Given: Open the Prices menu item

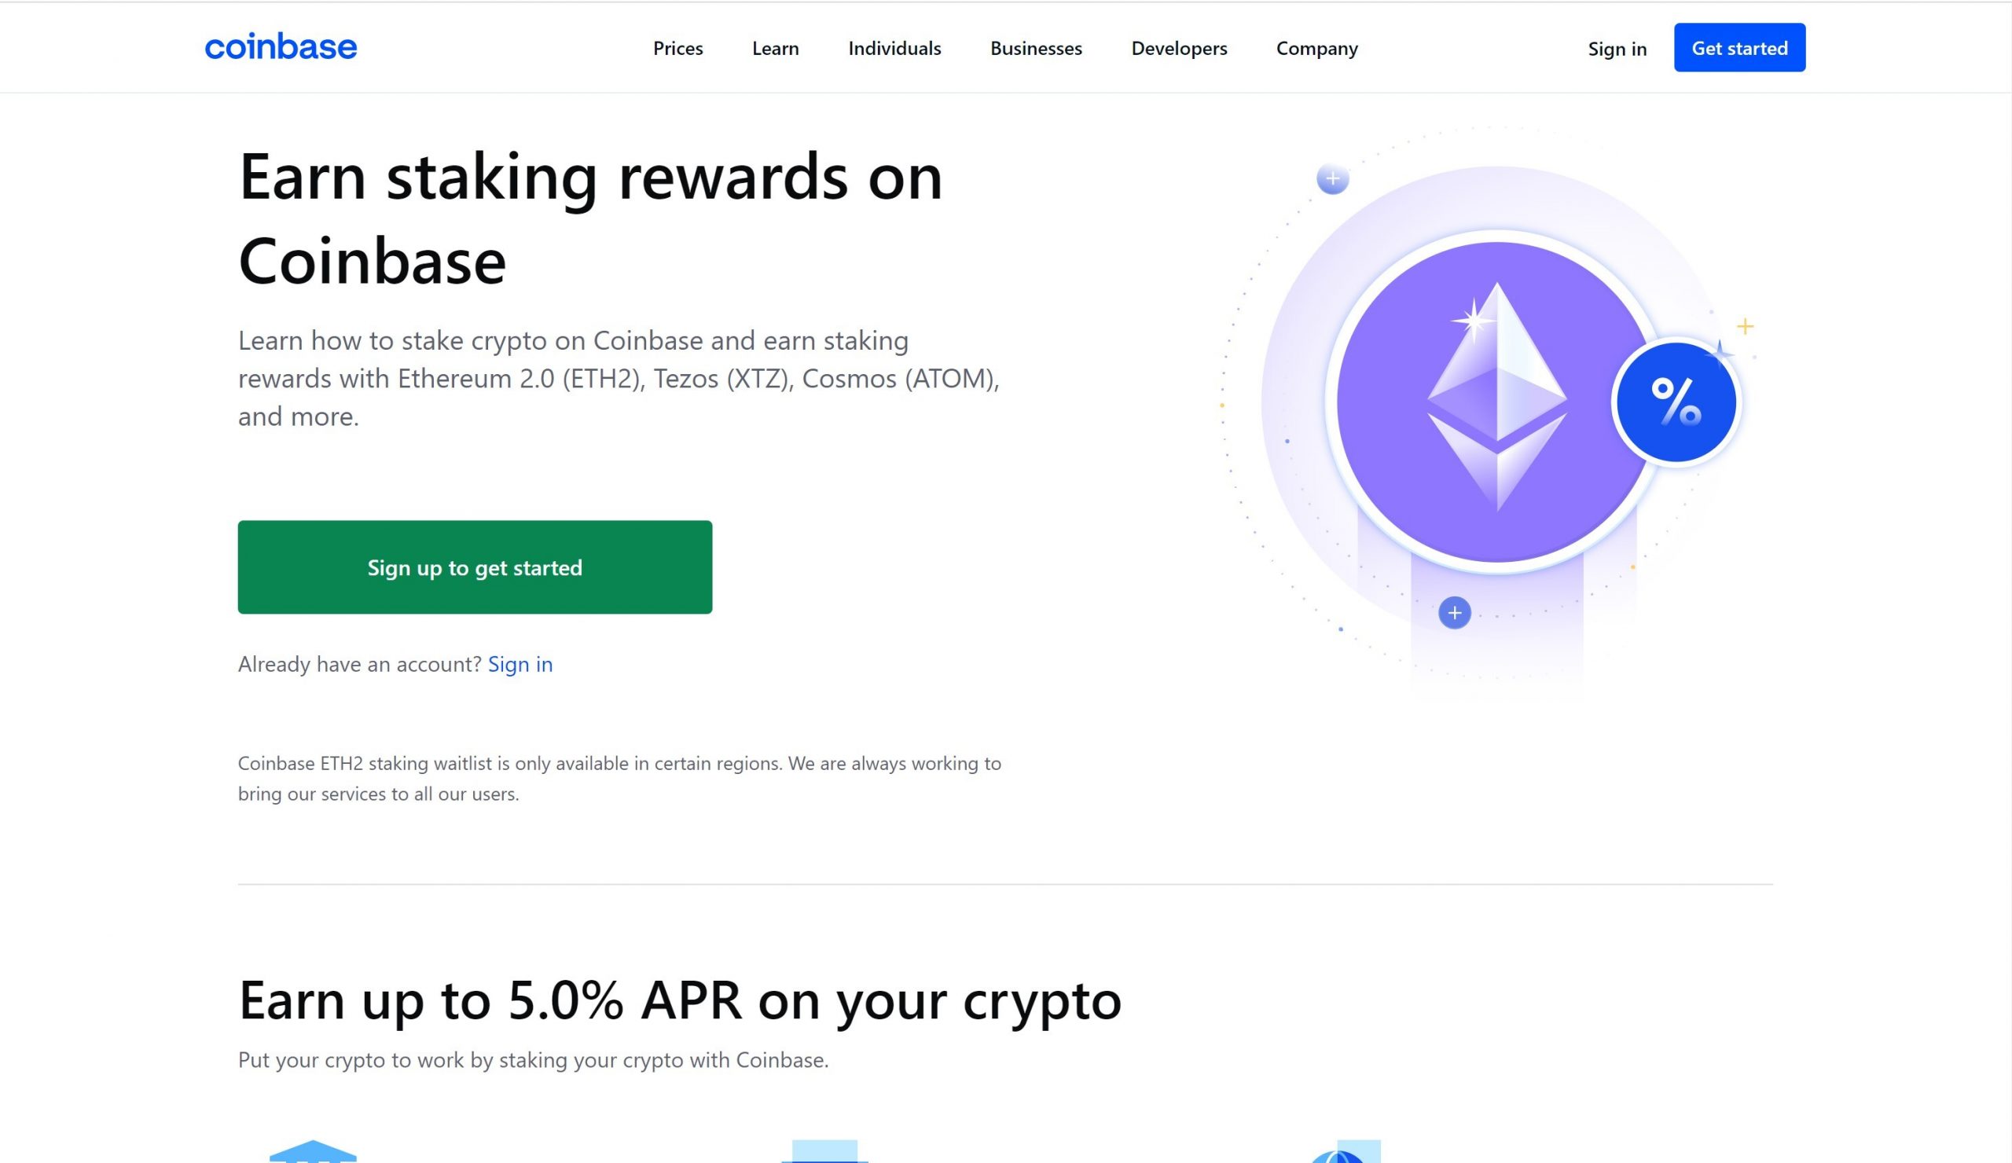Looking at the screenshot, I should pos(677,48).
